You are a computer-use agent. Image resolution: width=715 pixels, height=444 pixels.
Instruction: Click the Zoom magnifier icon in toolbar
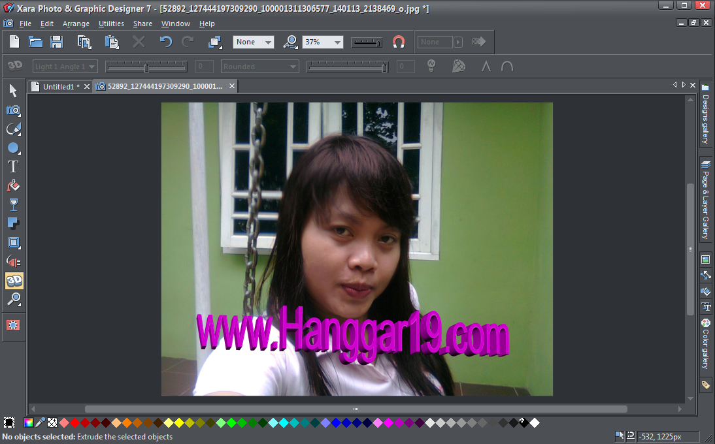[x=290, y=42]
